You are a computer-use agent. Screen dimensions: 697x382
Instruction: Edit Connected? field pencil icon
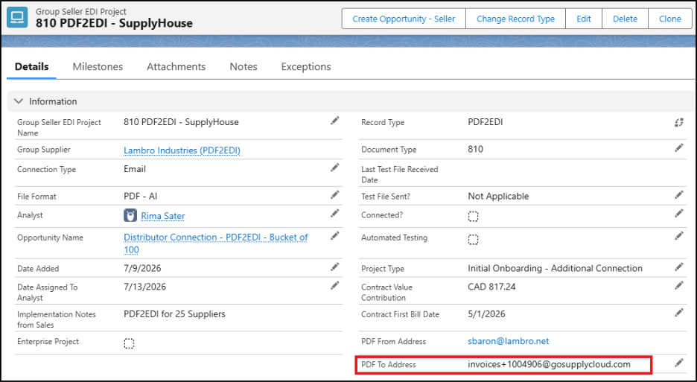[679, 214]
